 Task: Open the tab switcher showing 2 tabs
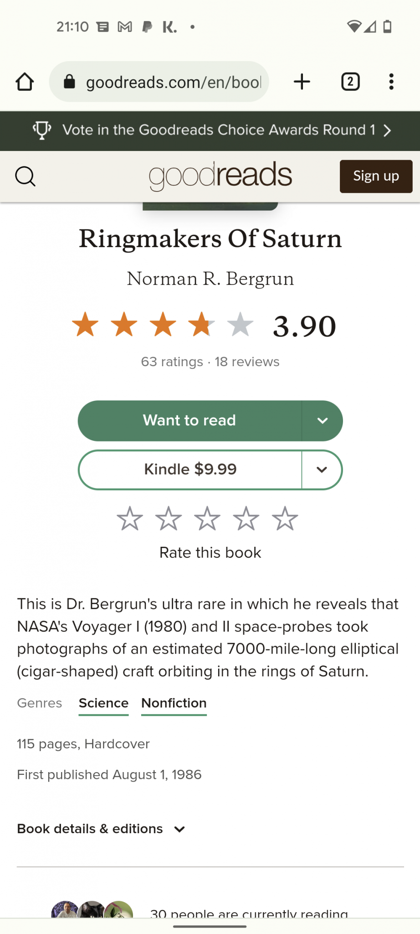tap(350, 82)
